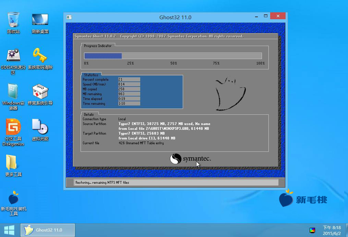The image size is (348, 237).
Task: Click the 0% progress scale label
Action: coord(86,63)
